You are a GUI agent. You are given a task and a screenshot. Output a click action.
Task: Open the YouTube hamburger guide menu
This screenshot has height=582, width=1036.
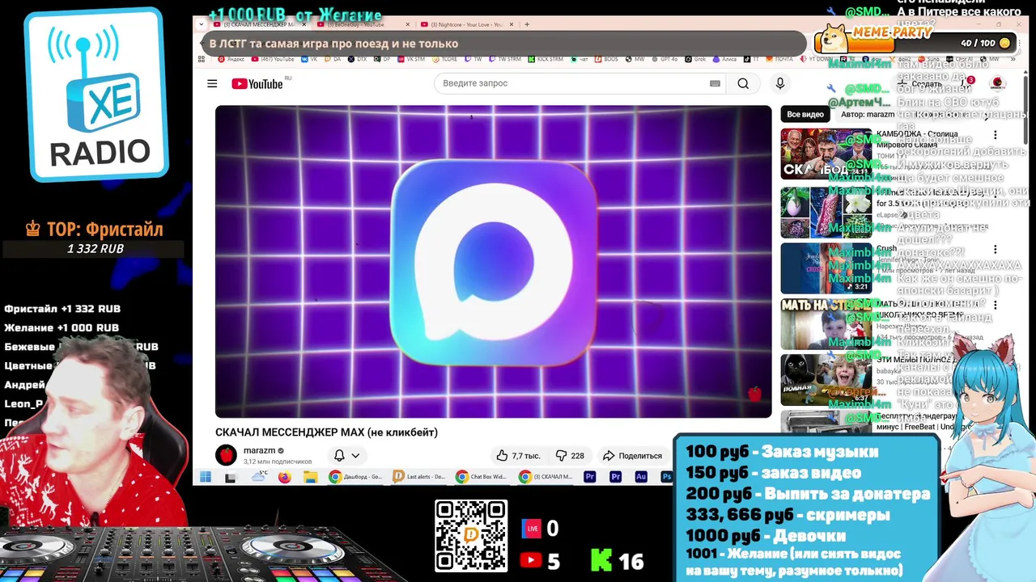(212, 83)
